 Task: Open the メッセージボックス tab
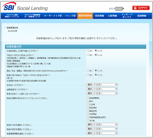click(127, 16)
